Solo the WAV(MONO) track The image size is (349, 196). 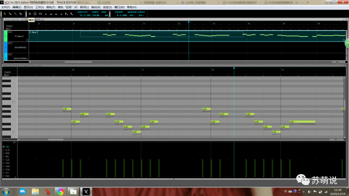click(x=11, y=43)
